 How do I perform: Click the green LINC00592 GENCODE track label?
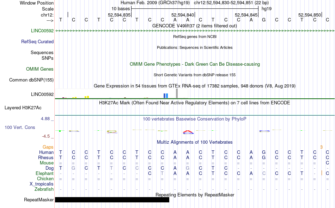click(42, 31)
